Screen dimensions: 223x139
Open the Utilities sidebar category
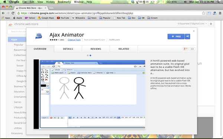click(x=18, y=128)
